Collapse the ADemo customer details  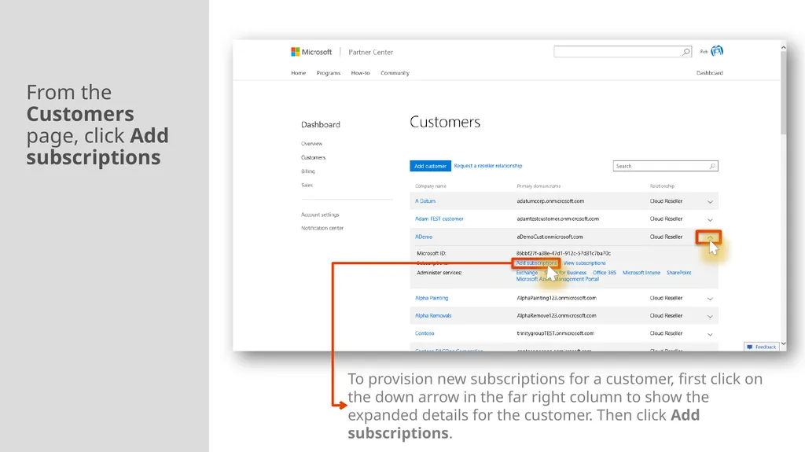tap(709, 237)
